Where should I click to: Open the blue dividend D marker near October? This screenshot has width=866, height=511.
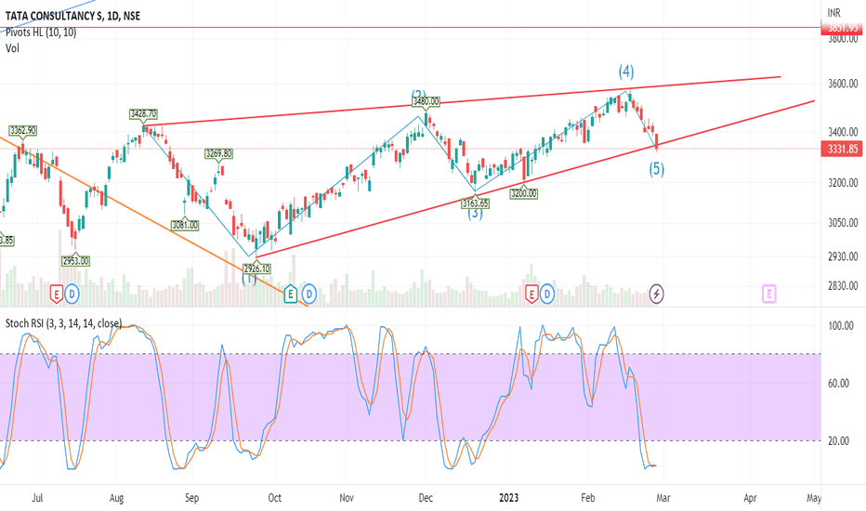click(x=309, y=294)
